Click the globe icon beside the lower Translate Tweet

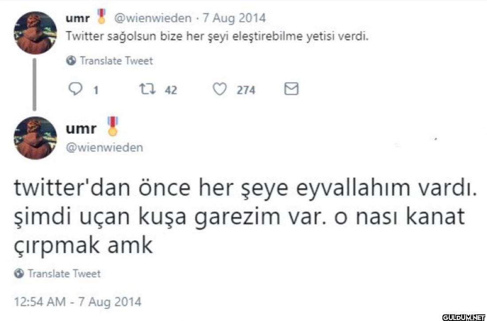click(x=19, y=274)
